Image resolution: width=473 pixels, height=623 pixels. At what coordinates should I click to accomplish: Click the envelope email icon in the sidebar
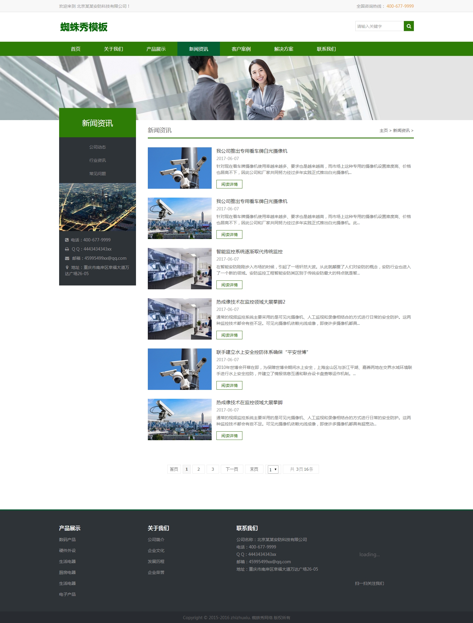tap(67, 258)
